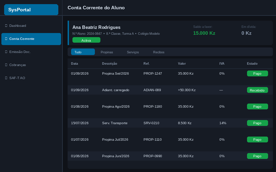The width and height of the screenshot is (276, 172).
Task: Click date 01/06/2026
Action: click(x=80, y=156)
